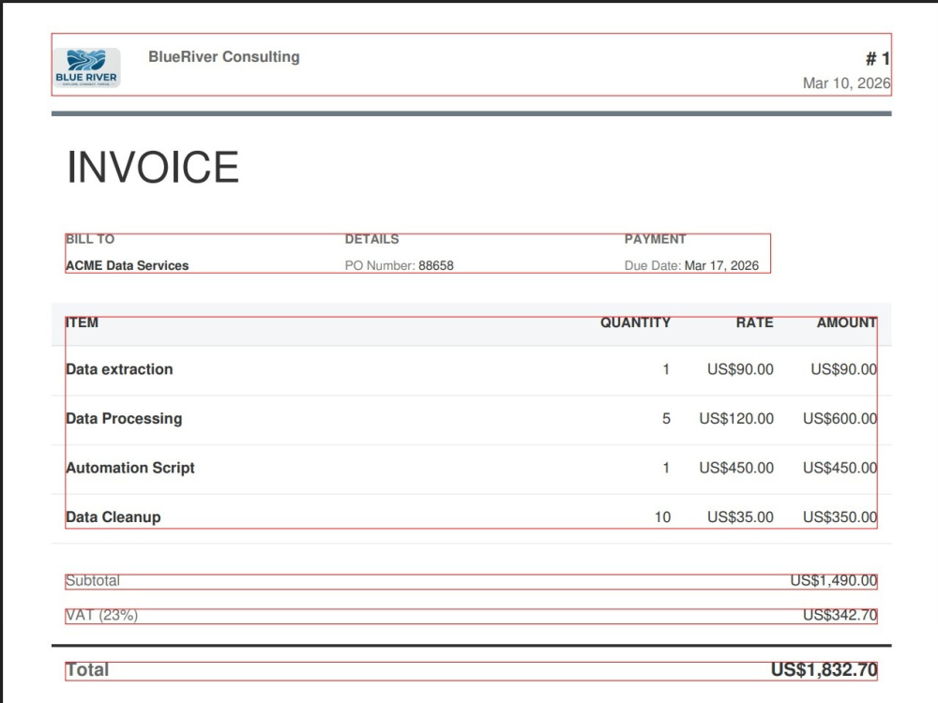Click the INVOICE heading
938x703 pixels.
153,167
